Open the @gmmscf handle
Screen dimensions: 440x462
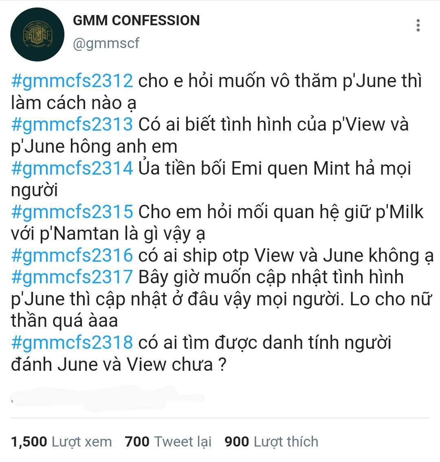click(x=106, y=43)
